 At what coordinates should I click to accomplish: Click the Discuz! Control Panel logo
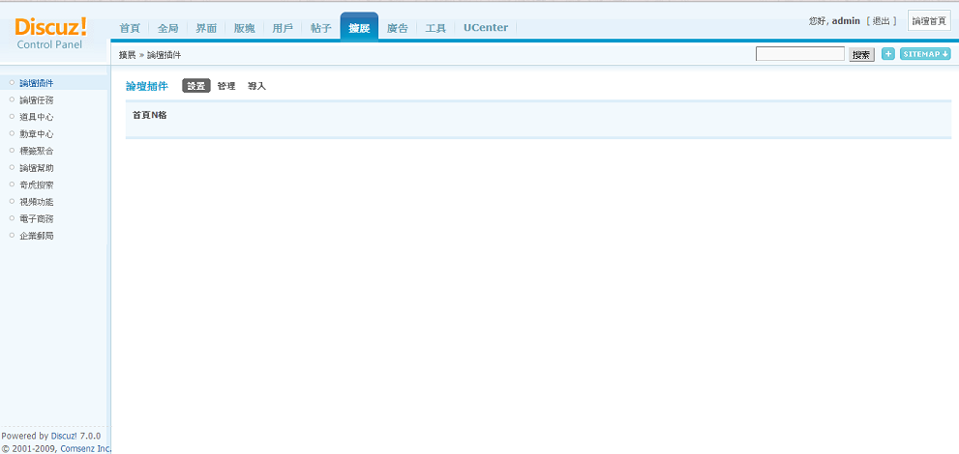tap(50, 33)
